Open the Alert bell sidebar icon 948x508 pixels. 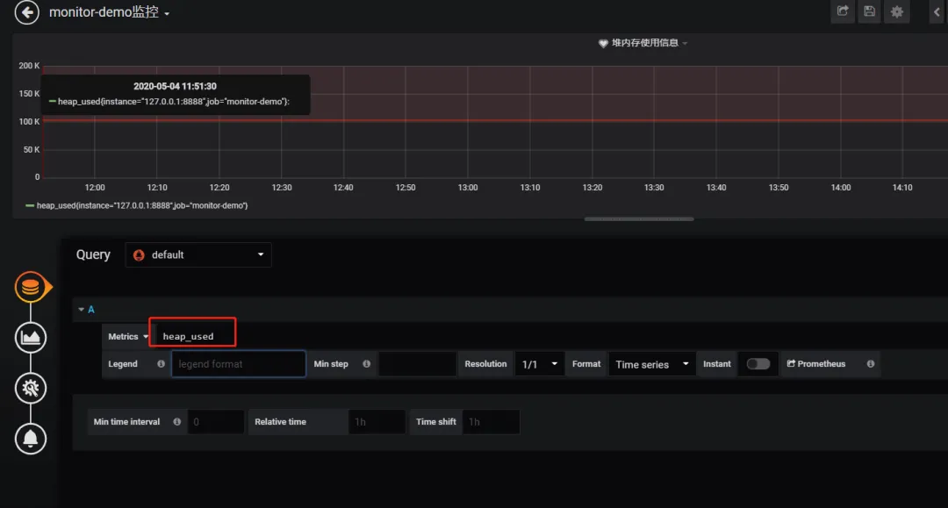[30, 439]
